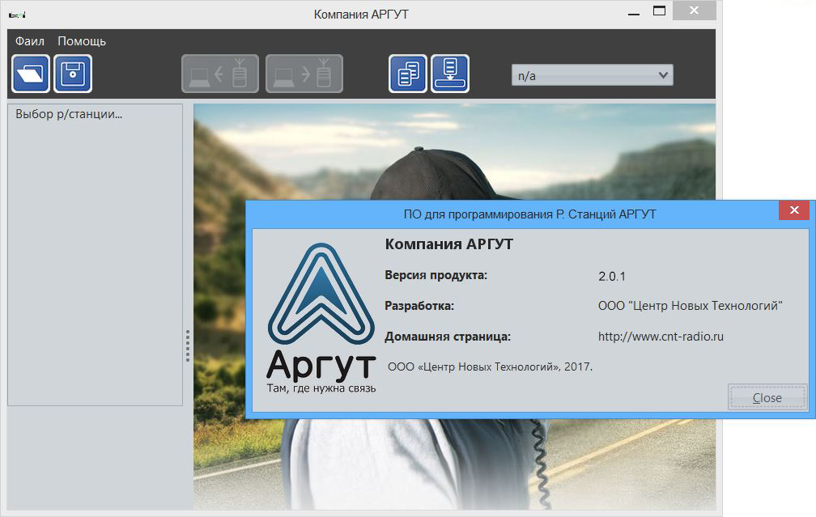Click the copy documents toolbar icon

(408, 74)
